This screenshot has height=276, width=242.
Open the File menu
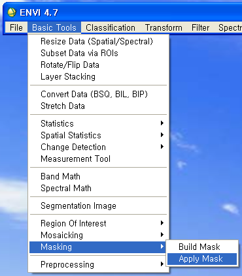[16, 27]
